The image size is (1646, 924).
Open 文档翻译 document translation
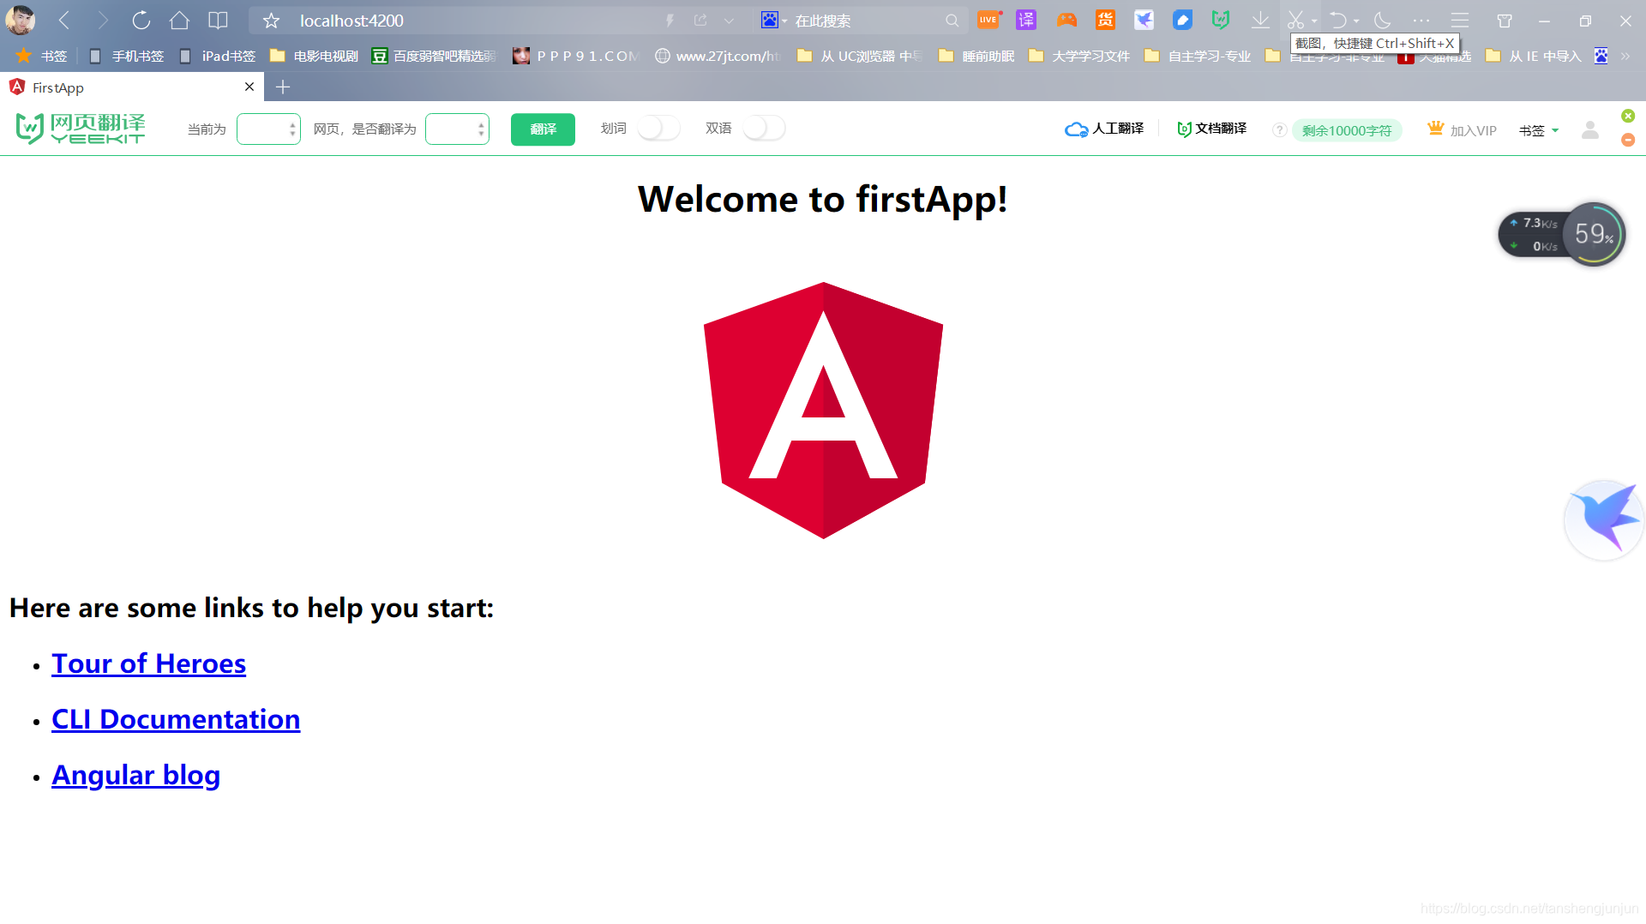click(x=1211, y=129)
